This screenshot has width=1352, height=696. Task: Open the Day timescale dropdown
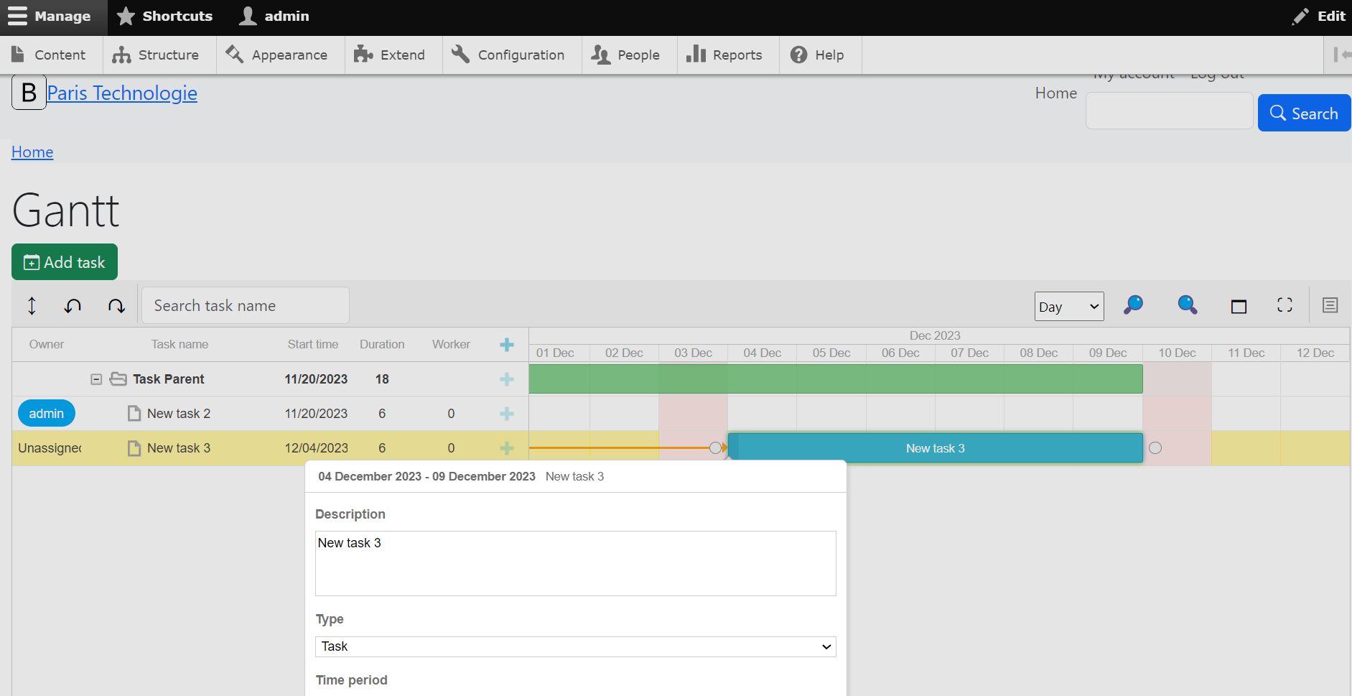coord(1069,306)
